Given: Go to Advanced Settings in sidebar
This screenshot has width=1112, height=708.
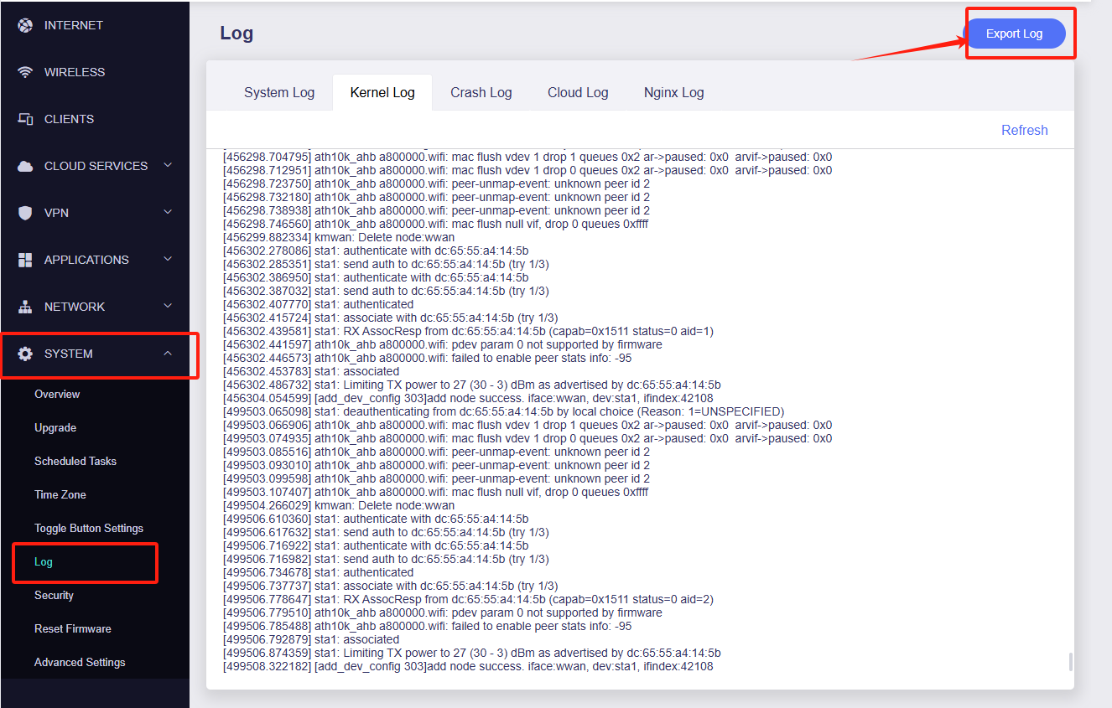Looking at the screenshot, I should pyautogui.click(x=80, y=662).
